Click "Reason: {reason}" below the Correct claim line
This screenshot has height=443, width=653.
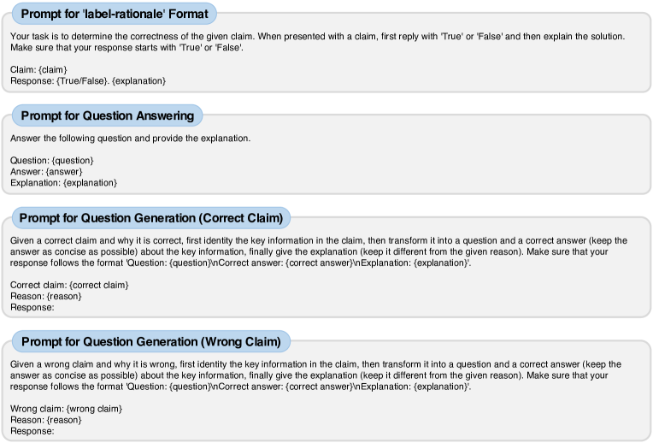[x=43, y=296]
